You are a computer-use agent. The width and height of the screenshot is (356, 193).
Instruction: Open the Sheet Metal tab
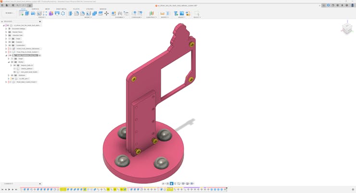tap(61, 9)
